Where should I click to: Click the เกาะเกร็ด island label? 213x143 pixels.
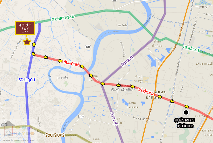tap(63, 78)
